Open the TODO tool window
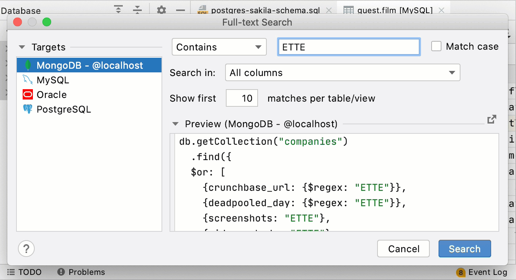The height and width of the screenshot is (280, 516). click(x=26, y=272)
